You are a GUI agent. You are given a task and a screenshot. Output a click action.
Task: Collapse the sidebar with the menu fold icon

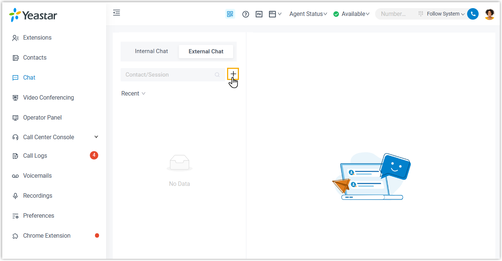(117, 13)
